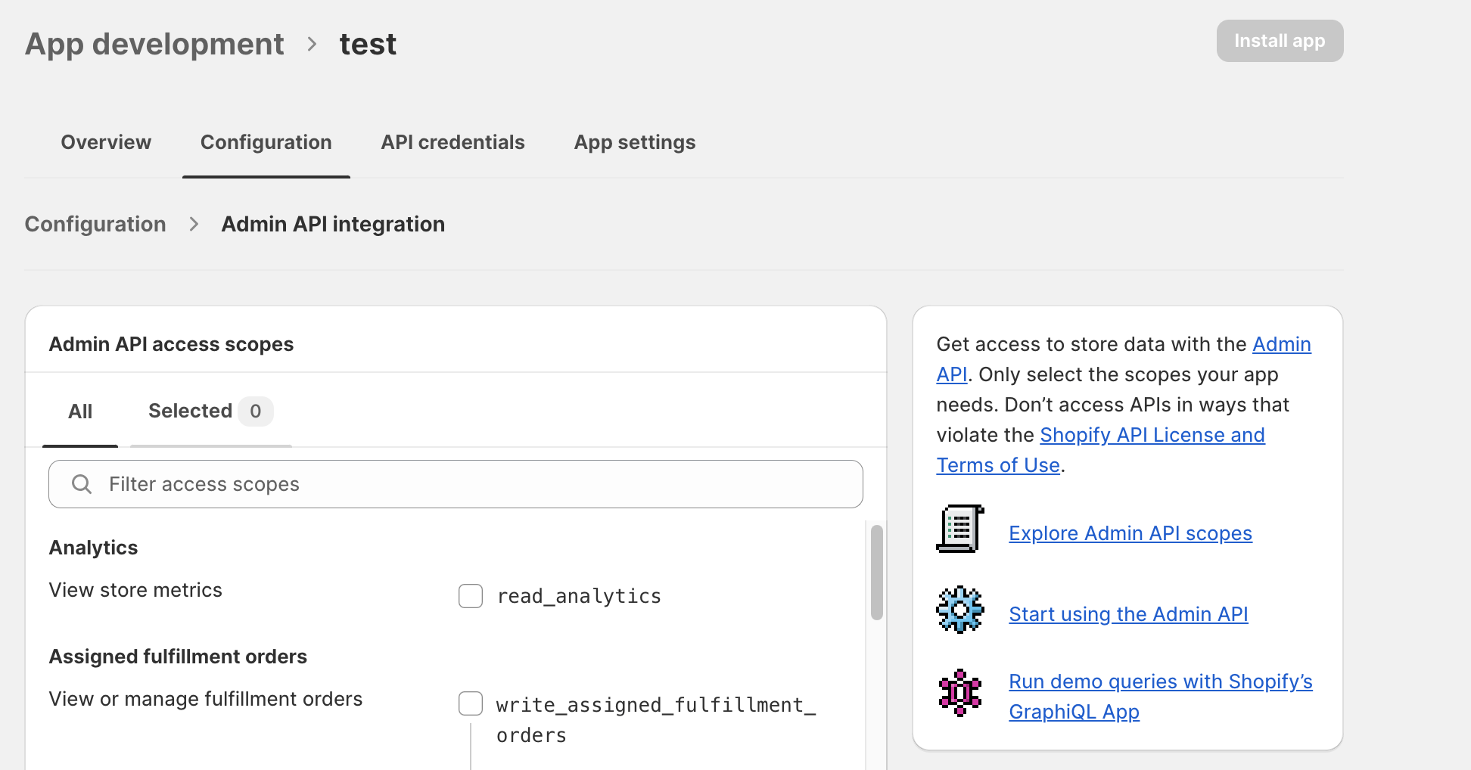Click the search magnifier icon in filter field

pyautogui.click(x=82, y=484)
